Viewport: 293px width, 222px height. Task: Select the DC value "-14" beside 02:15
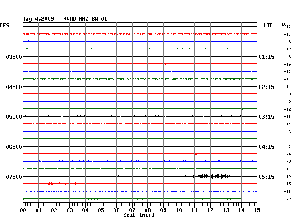click(288, 87)
